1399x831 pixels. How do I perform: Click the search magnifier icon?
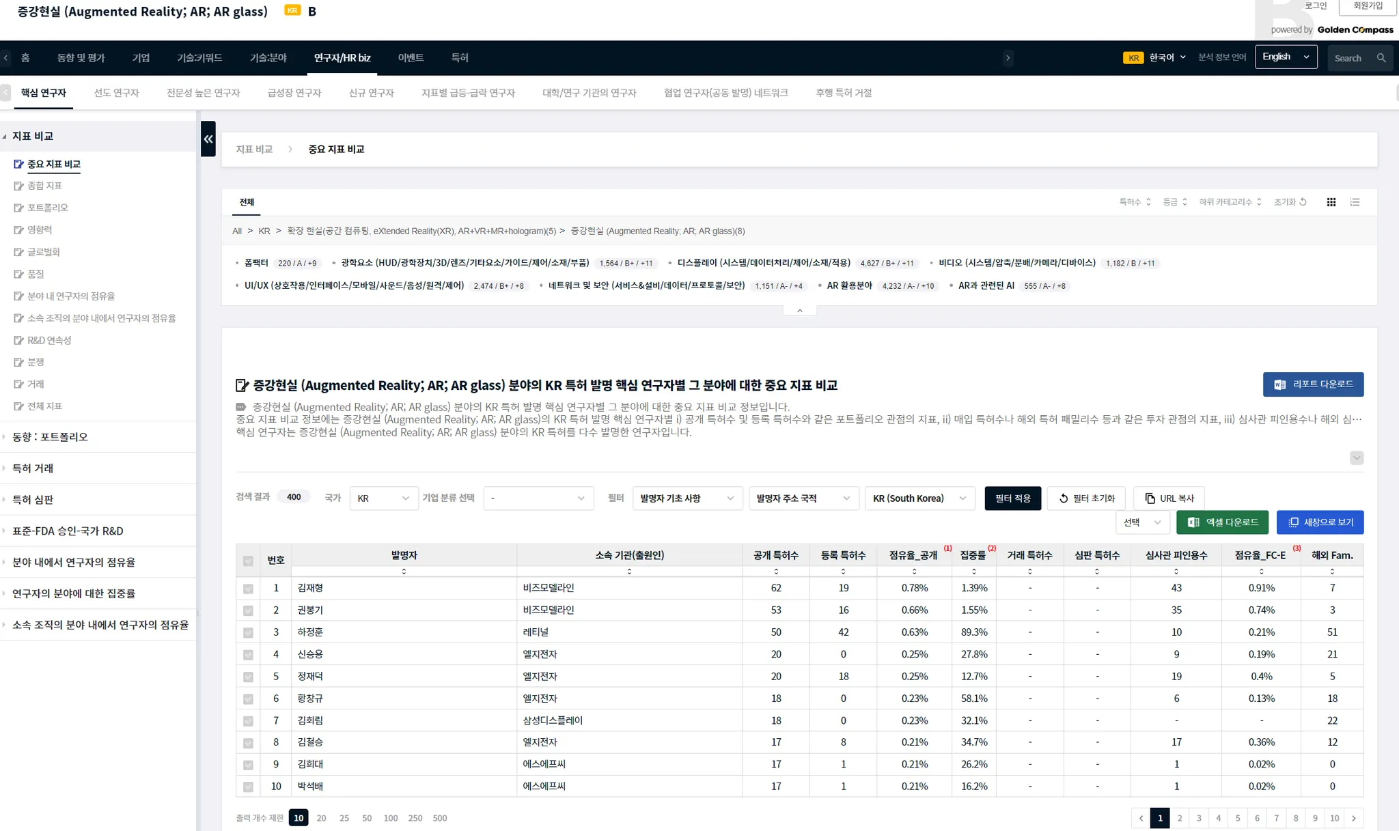[1381, 58]
